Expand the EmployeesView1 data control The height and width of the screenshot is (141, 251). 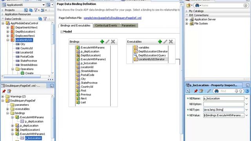pos(8,36)
